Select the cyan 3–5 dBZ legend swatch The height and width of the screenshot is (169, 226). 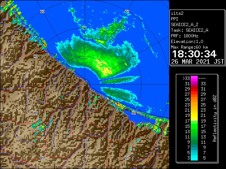(194, 158)
